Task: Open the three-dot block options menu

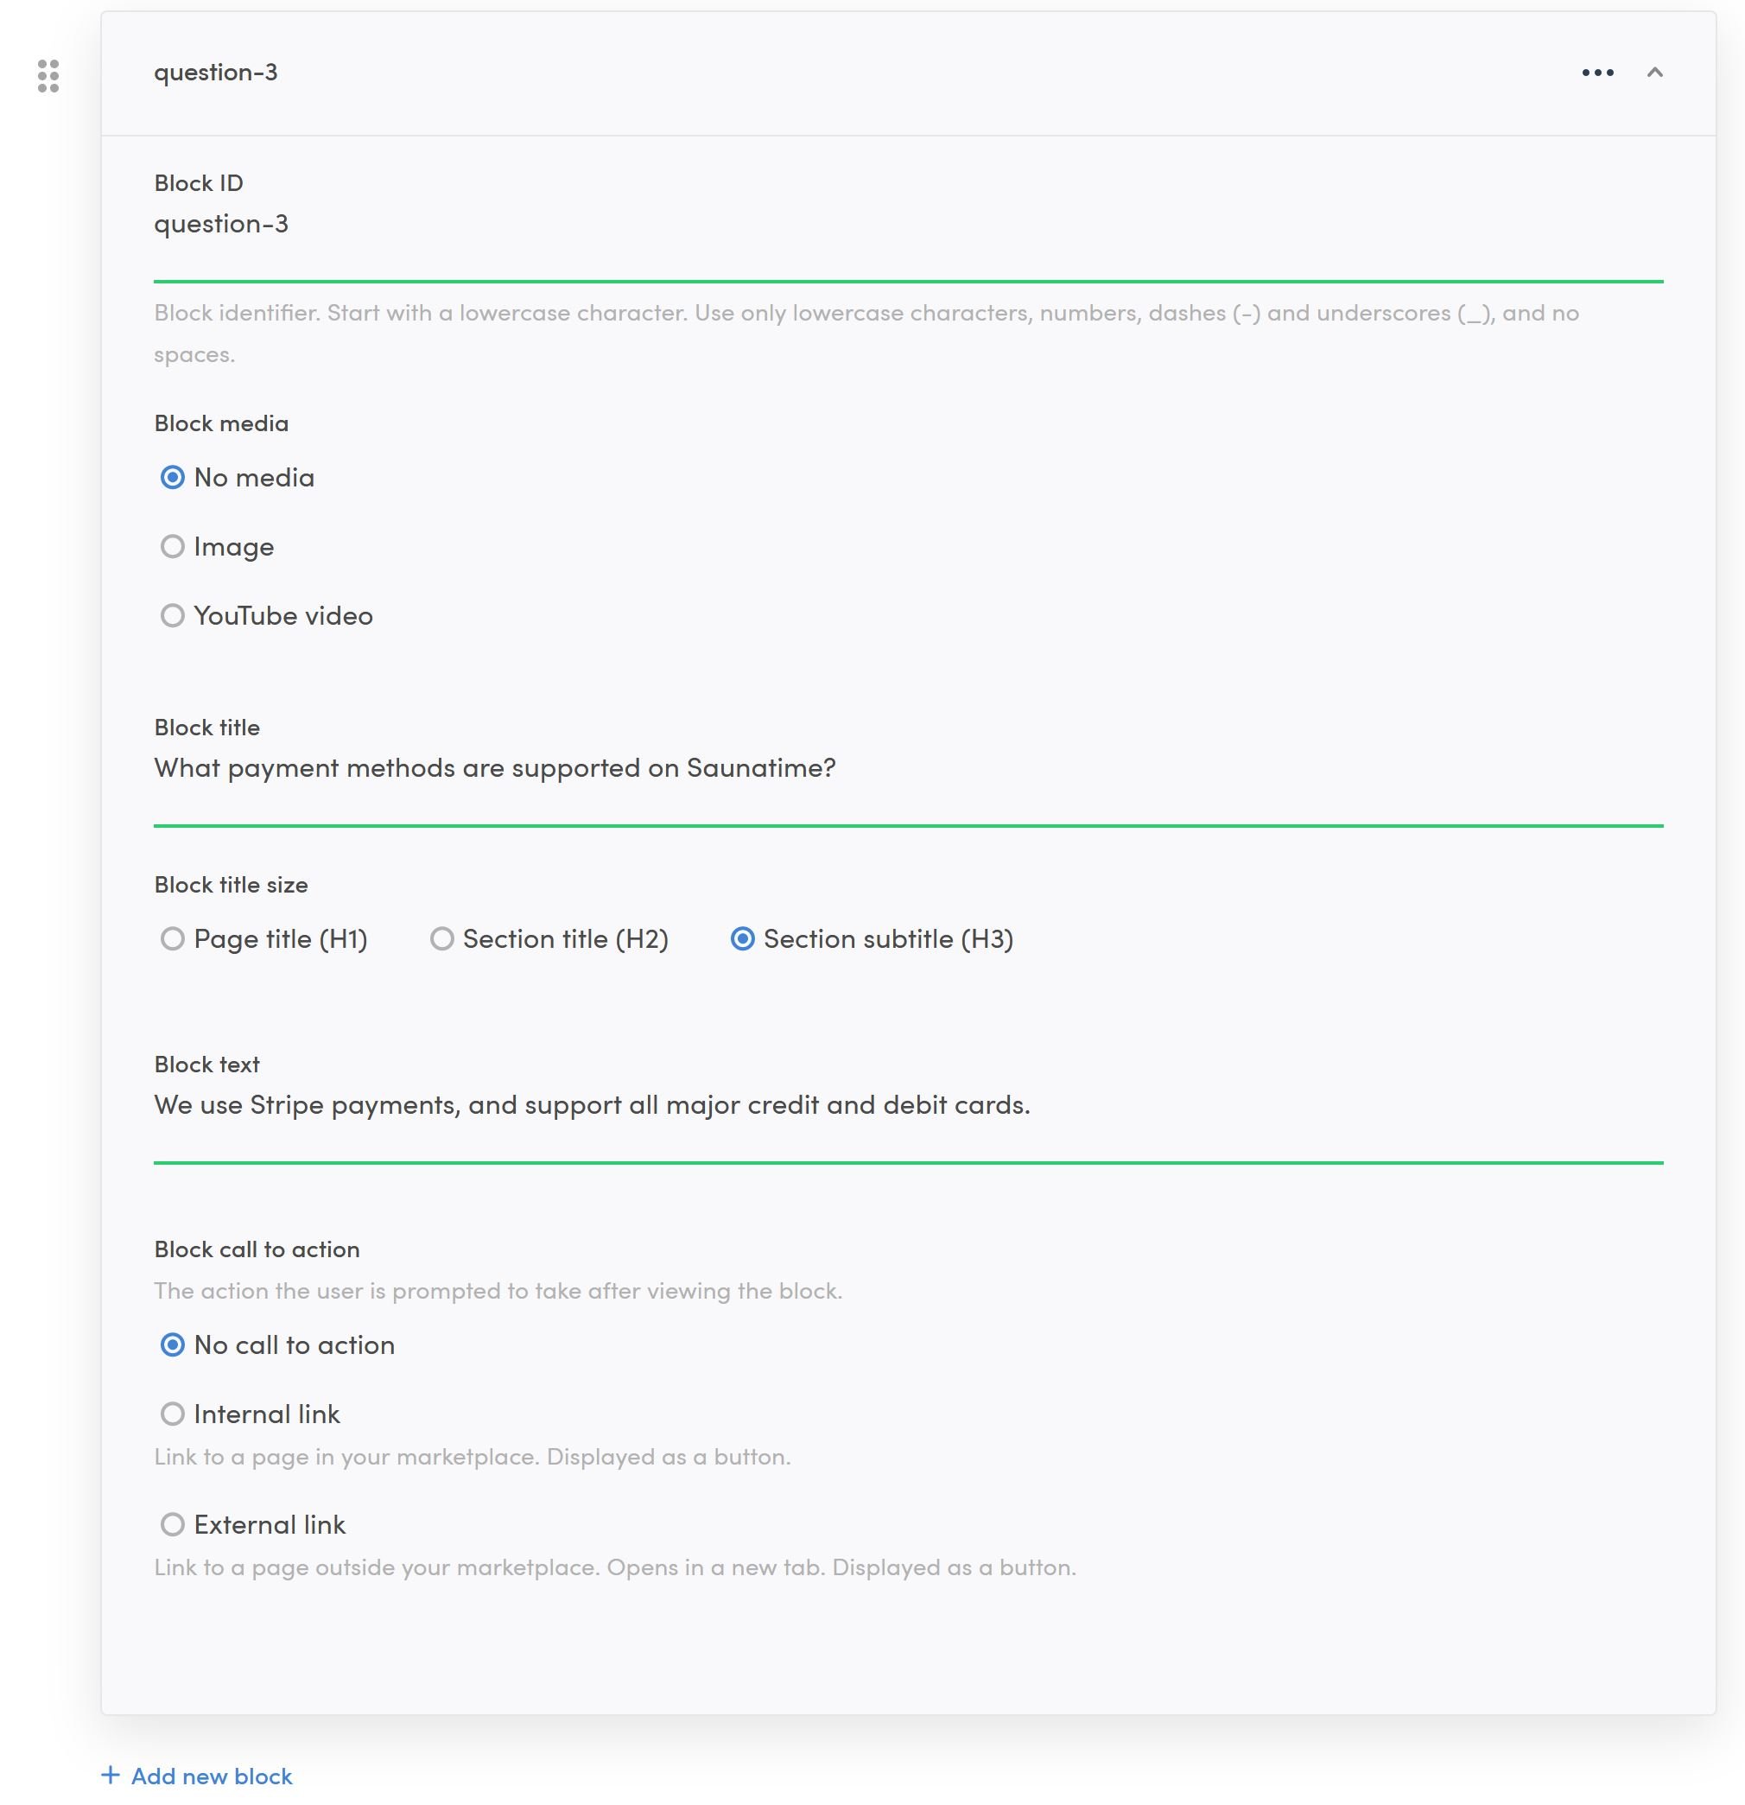Action: point(1596,73)
